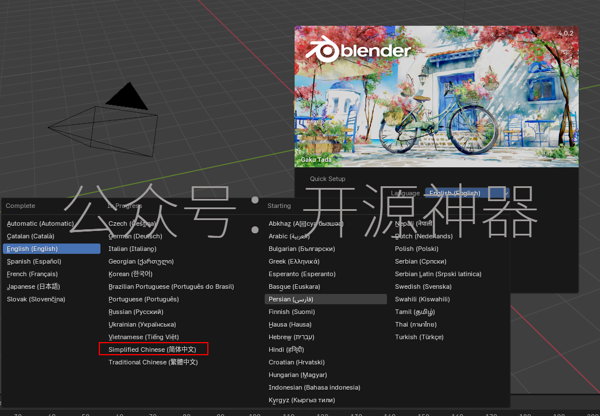Select English (English) in the language list
Viewport: 600px width, 416px height.
pyautogui.click(x=52, y=249)
